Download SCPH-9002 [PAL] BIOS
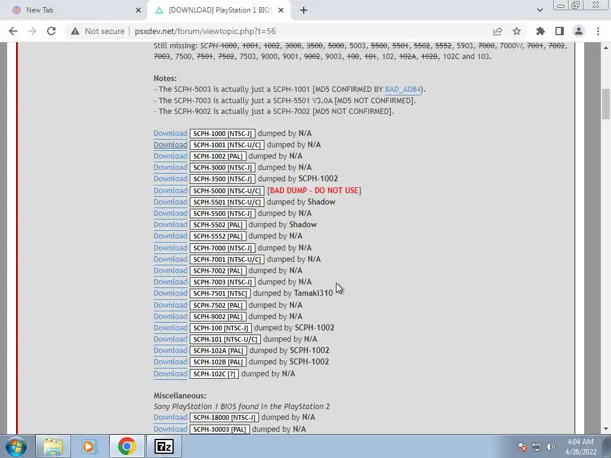The width and height of the screenshot is (611, 458). click(170, 317)
